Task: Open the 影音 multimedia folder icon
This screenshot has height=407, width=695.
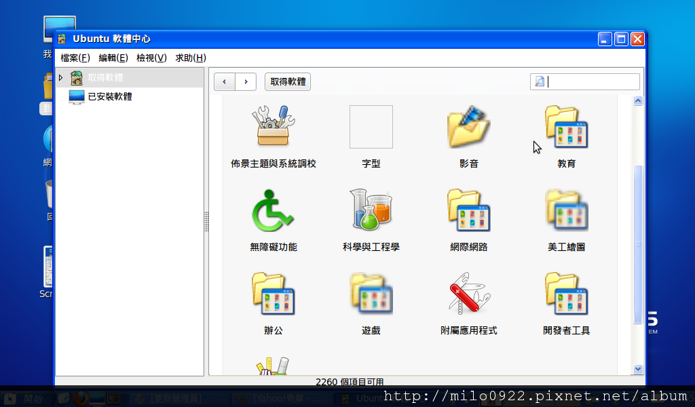Action: pyautogui.click(x=468, y=127)
